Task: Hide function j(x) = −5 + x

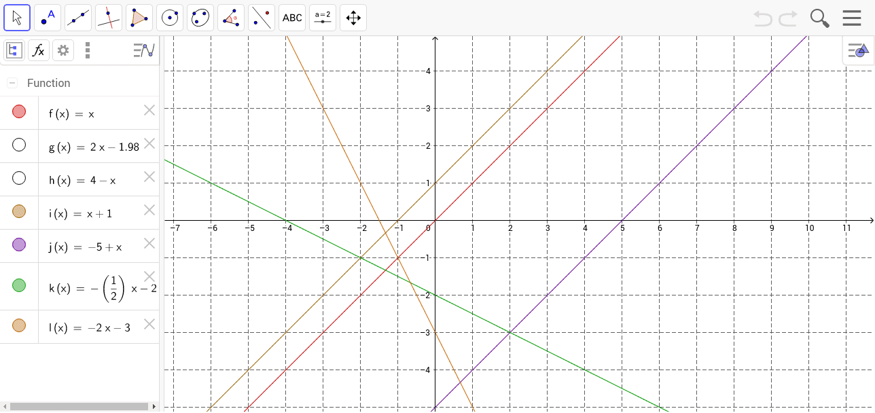Action: coord(19,245)
